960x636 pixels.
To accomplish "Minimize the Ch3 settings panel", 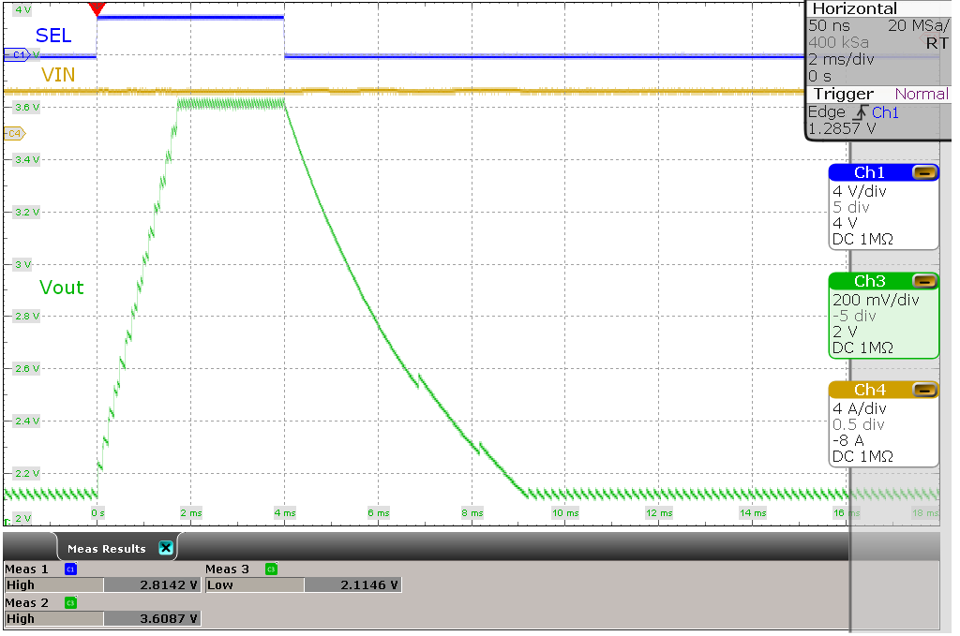I will [926, 280].
